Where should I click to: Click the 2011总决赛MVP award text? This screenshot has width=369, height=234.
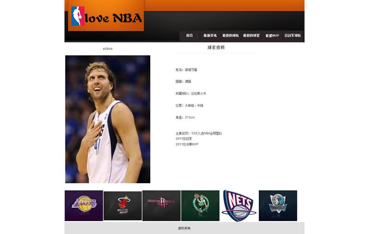pos(187,144)
